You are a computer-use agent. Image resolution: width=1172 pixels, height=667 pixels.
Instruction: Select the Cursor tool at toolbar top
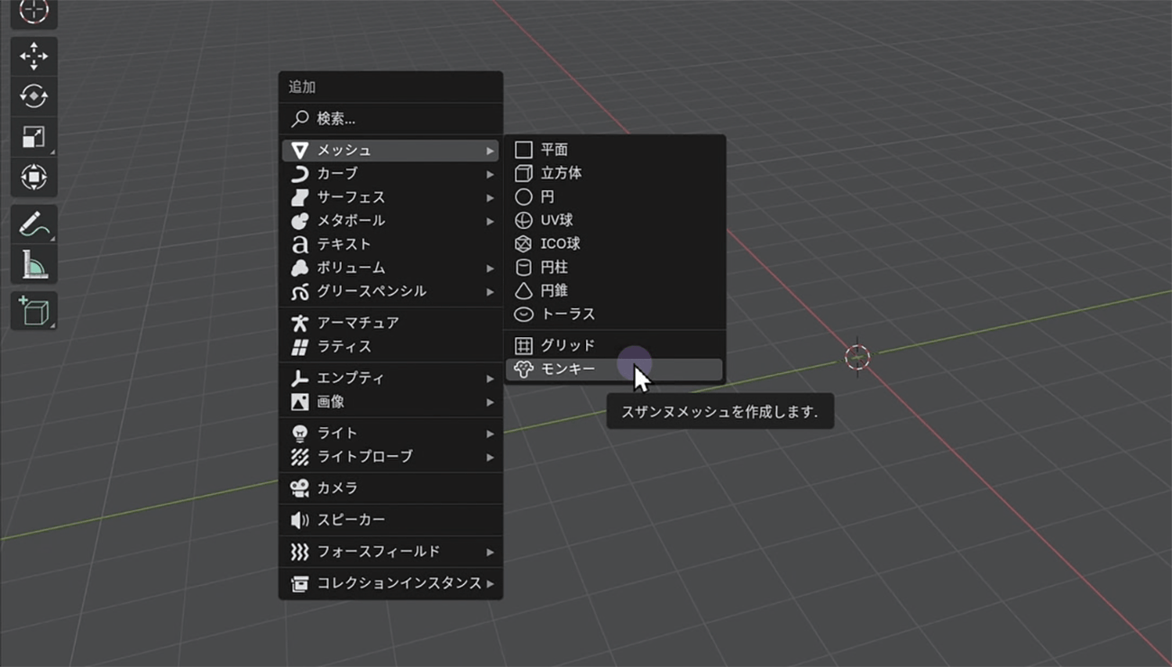34,12
